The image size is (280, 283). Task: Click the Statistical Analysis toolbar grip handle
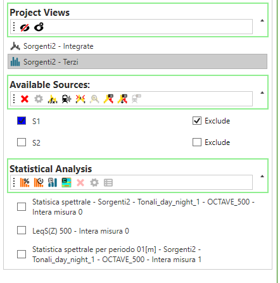(14, 182)
